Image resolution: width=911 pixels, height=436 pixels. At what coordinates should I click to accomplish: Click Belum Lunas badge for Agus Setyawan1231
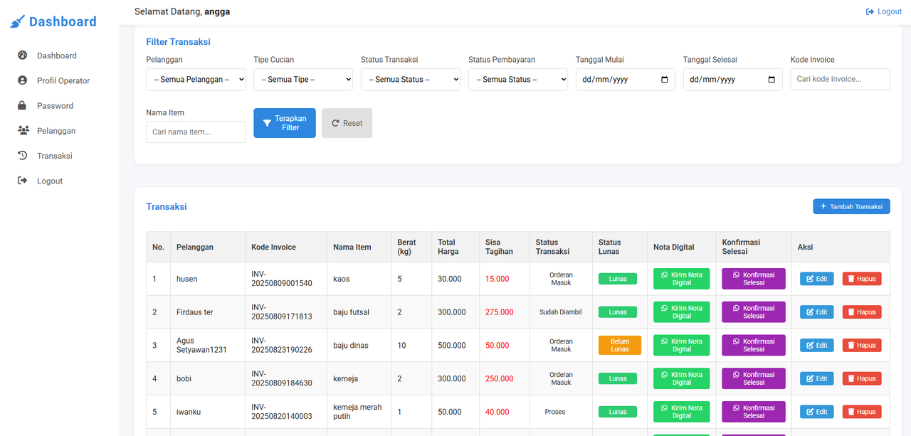point(620,345)
